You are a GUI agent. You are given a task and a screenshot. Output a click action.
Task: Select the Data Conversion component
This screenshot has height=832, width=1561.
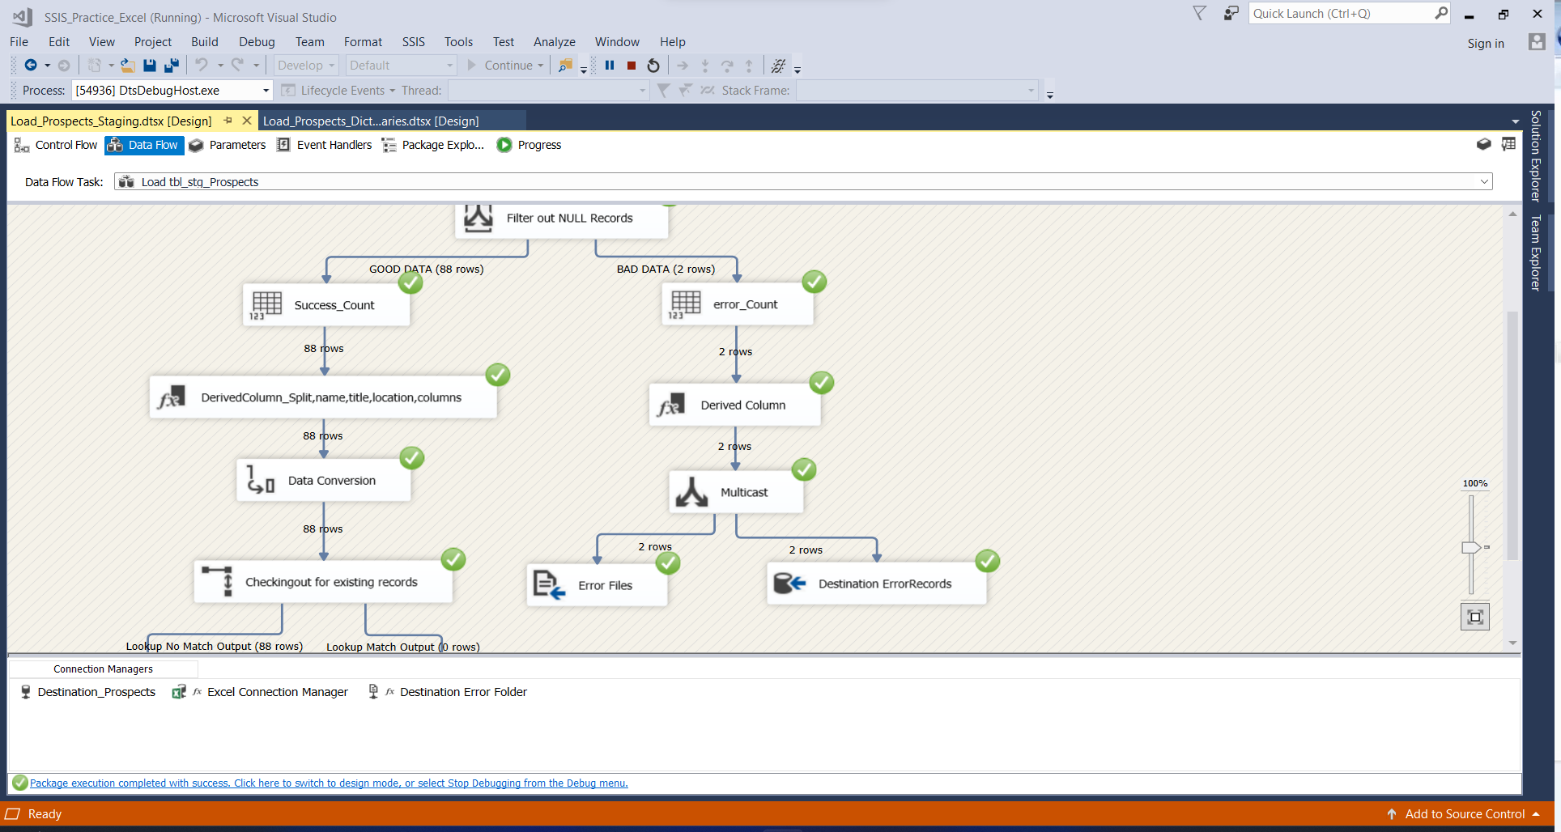click(x=324, y=480)
